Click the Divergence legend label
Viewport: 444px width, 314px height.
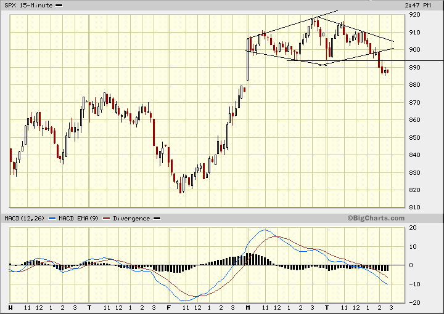pos(131,219)
